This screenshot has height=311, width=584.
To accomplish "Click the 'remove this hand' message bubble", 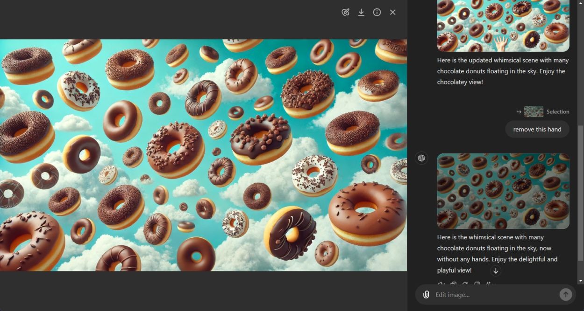I will coord(537,129).
